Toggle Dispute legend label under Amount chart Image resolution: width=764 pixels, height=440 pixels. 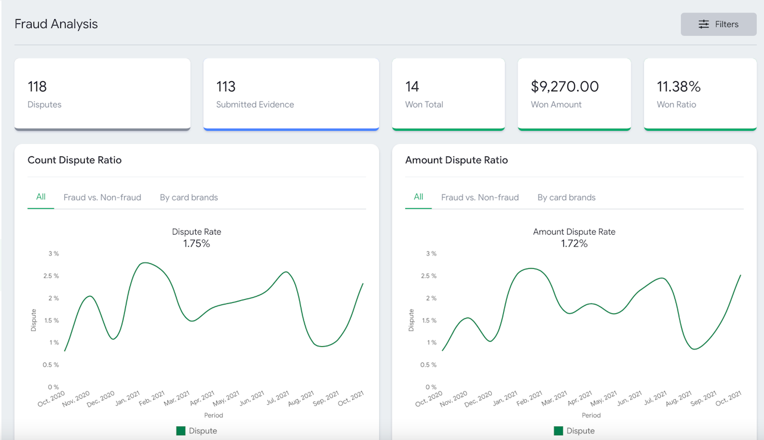(x=581, y=431)
